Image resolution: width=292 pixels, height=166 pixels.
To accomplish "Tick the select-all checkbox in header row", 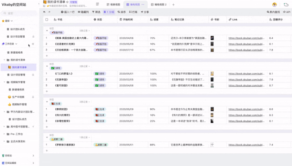I will [x=47, y=20].
